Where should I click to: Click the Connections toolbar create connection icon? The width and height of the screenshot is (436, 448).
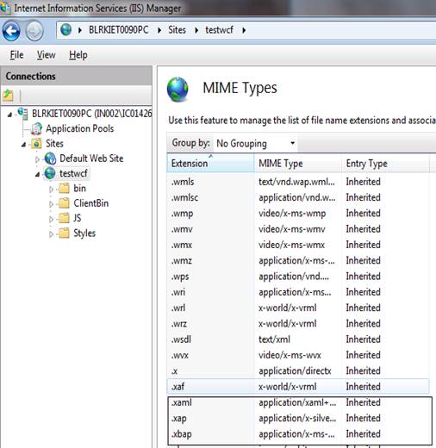click(x=8, y=96)
